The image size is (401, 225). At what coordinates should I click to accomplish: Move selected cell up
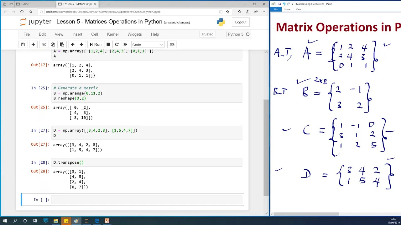[x=72, y=44]
